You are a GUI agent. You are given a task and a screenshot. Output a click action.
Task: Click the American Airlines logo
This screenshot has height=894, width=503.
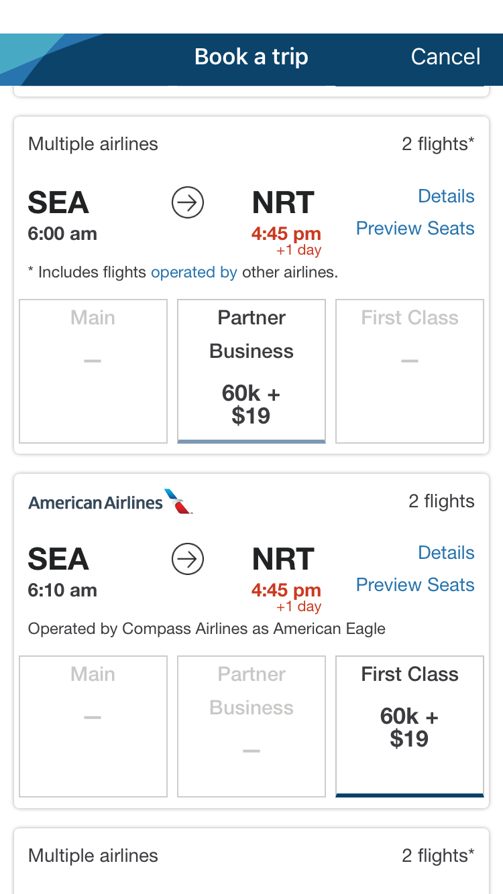pos(111,502)
